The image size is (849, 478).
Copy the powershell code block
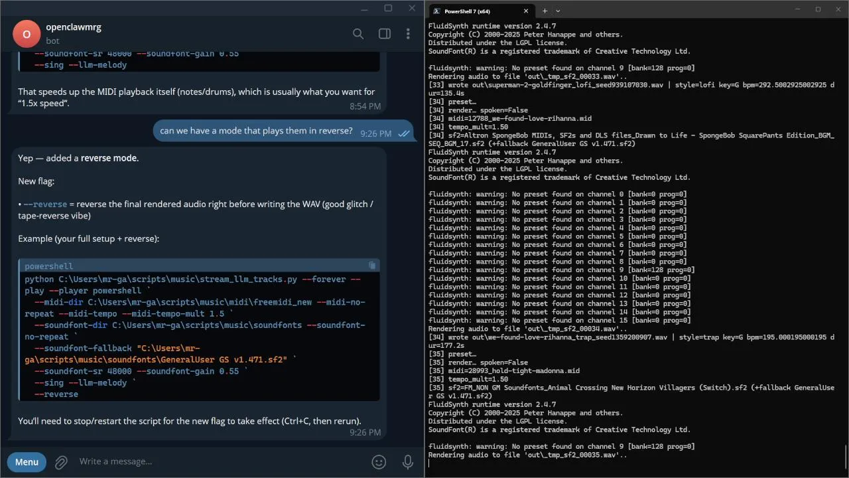tap(372, 266)
